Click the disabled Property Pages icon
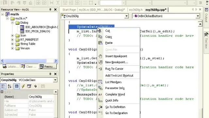The image size is (209, 118). click(x=43, y=86)
